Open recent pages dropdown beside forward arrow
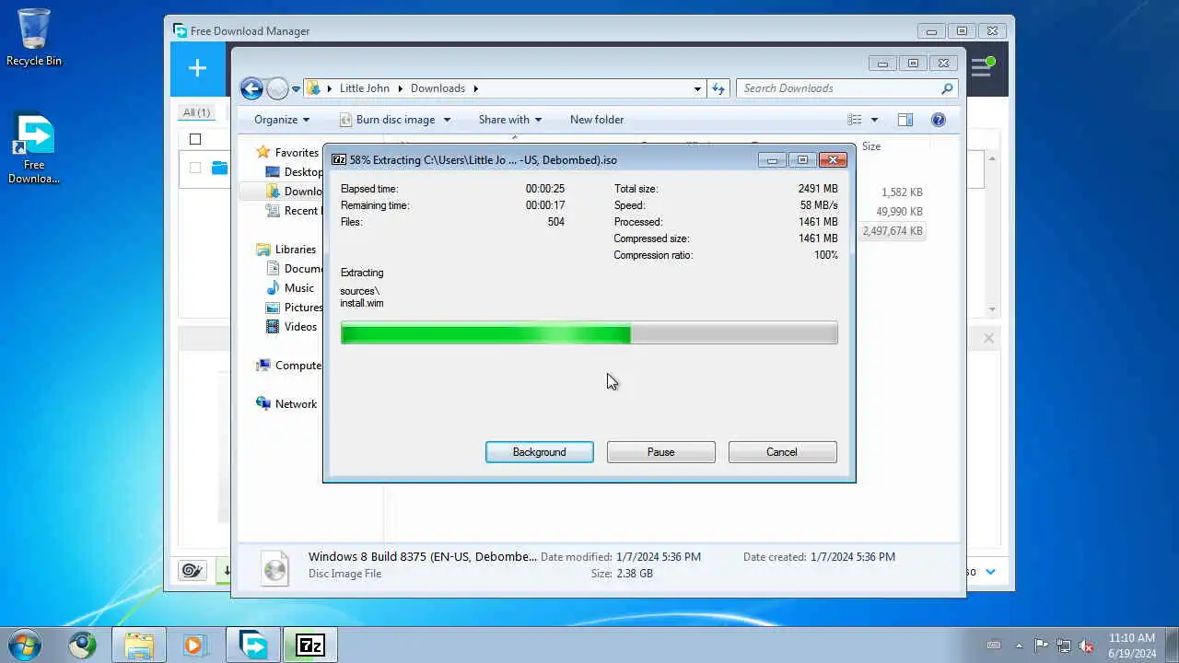Image resolution: width=1179 pixels, height=663 pixels. (296, 89)
